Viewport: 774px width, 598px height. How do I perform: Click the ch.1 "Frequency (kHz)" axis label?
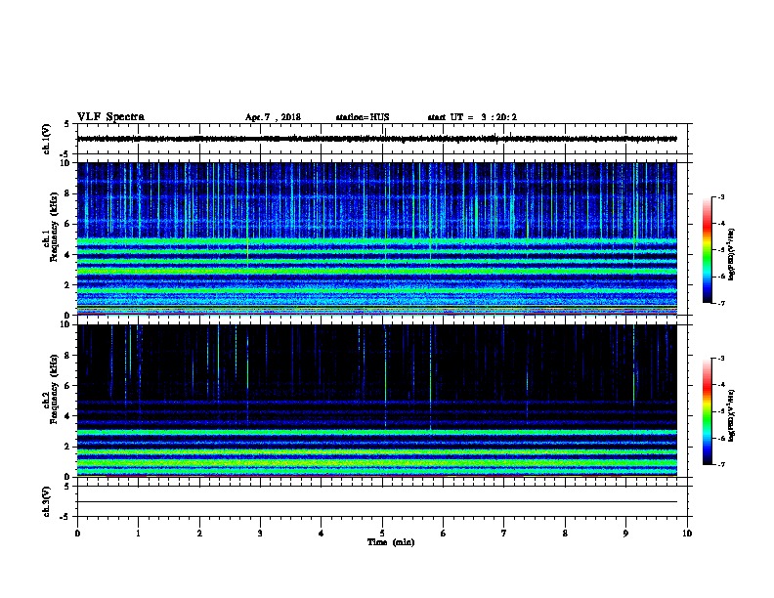point(54,227)
